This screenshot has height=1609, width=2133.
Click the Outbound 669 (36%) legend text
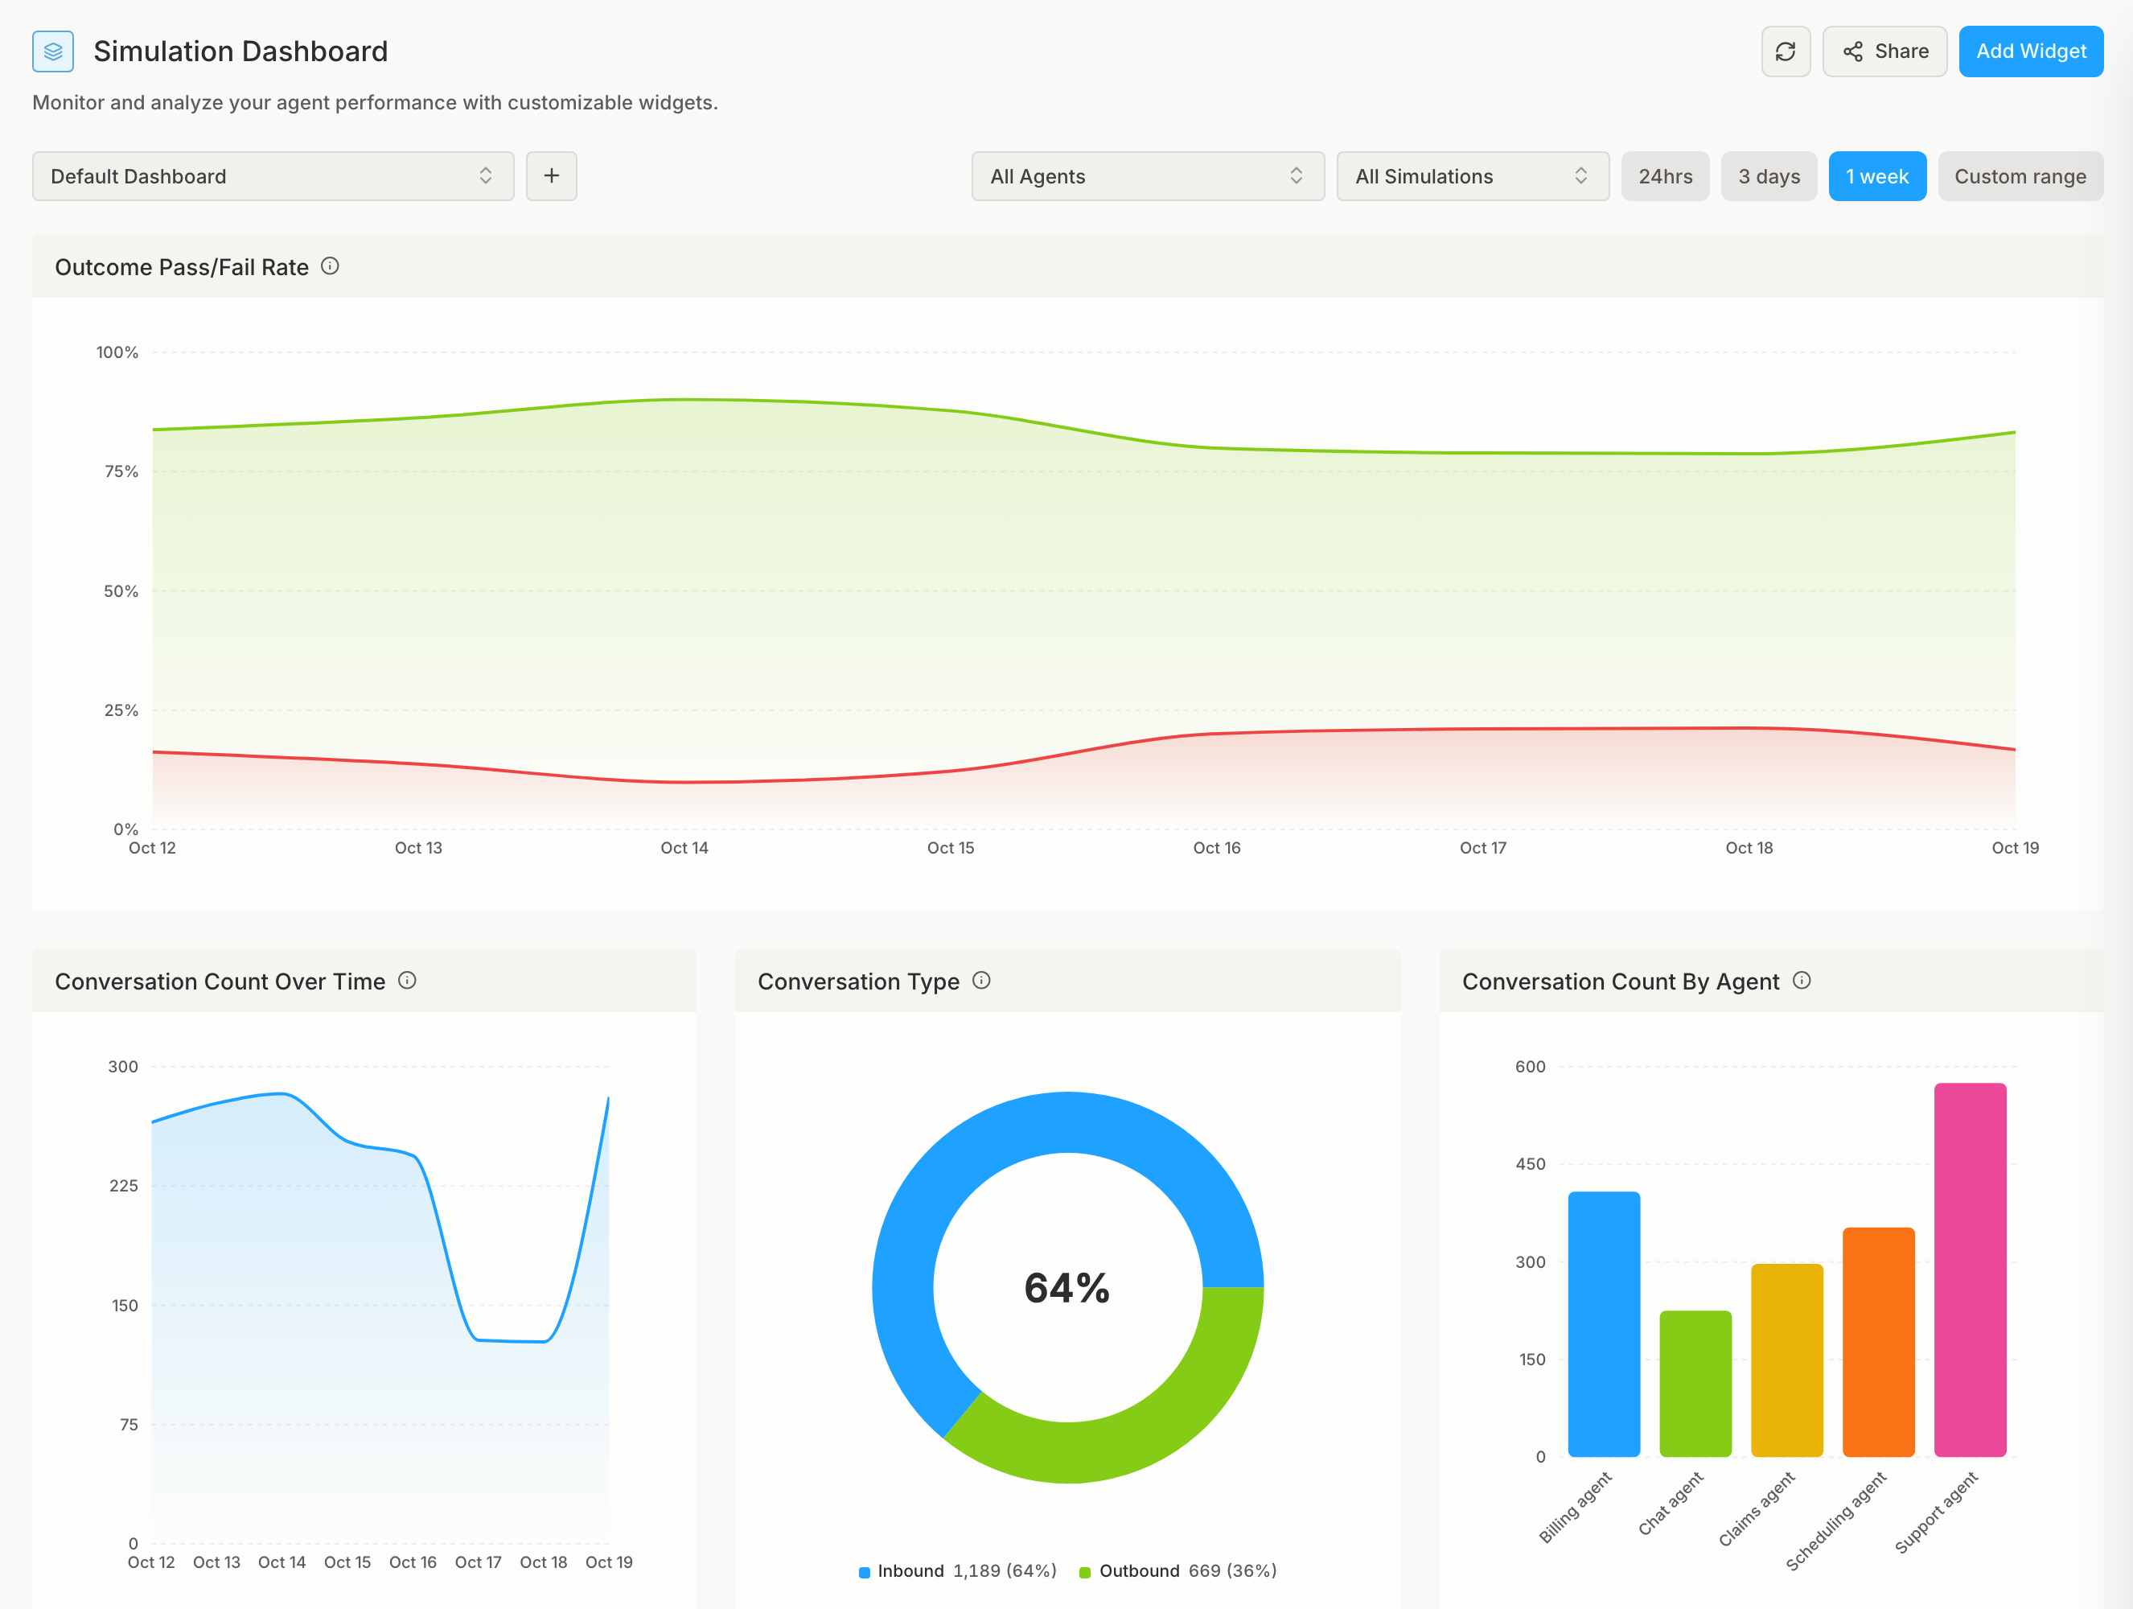1188,1571
